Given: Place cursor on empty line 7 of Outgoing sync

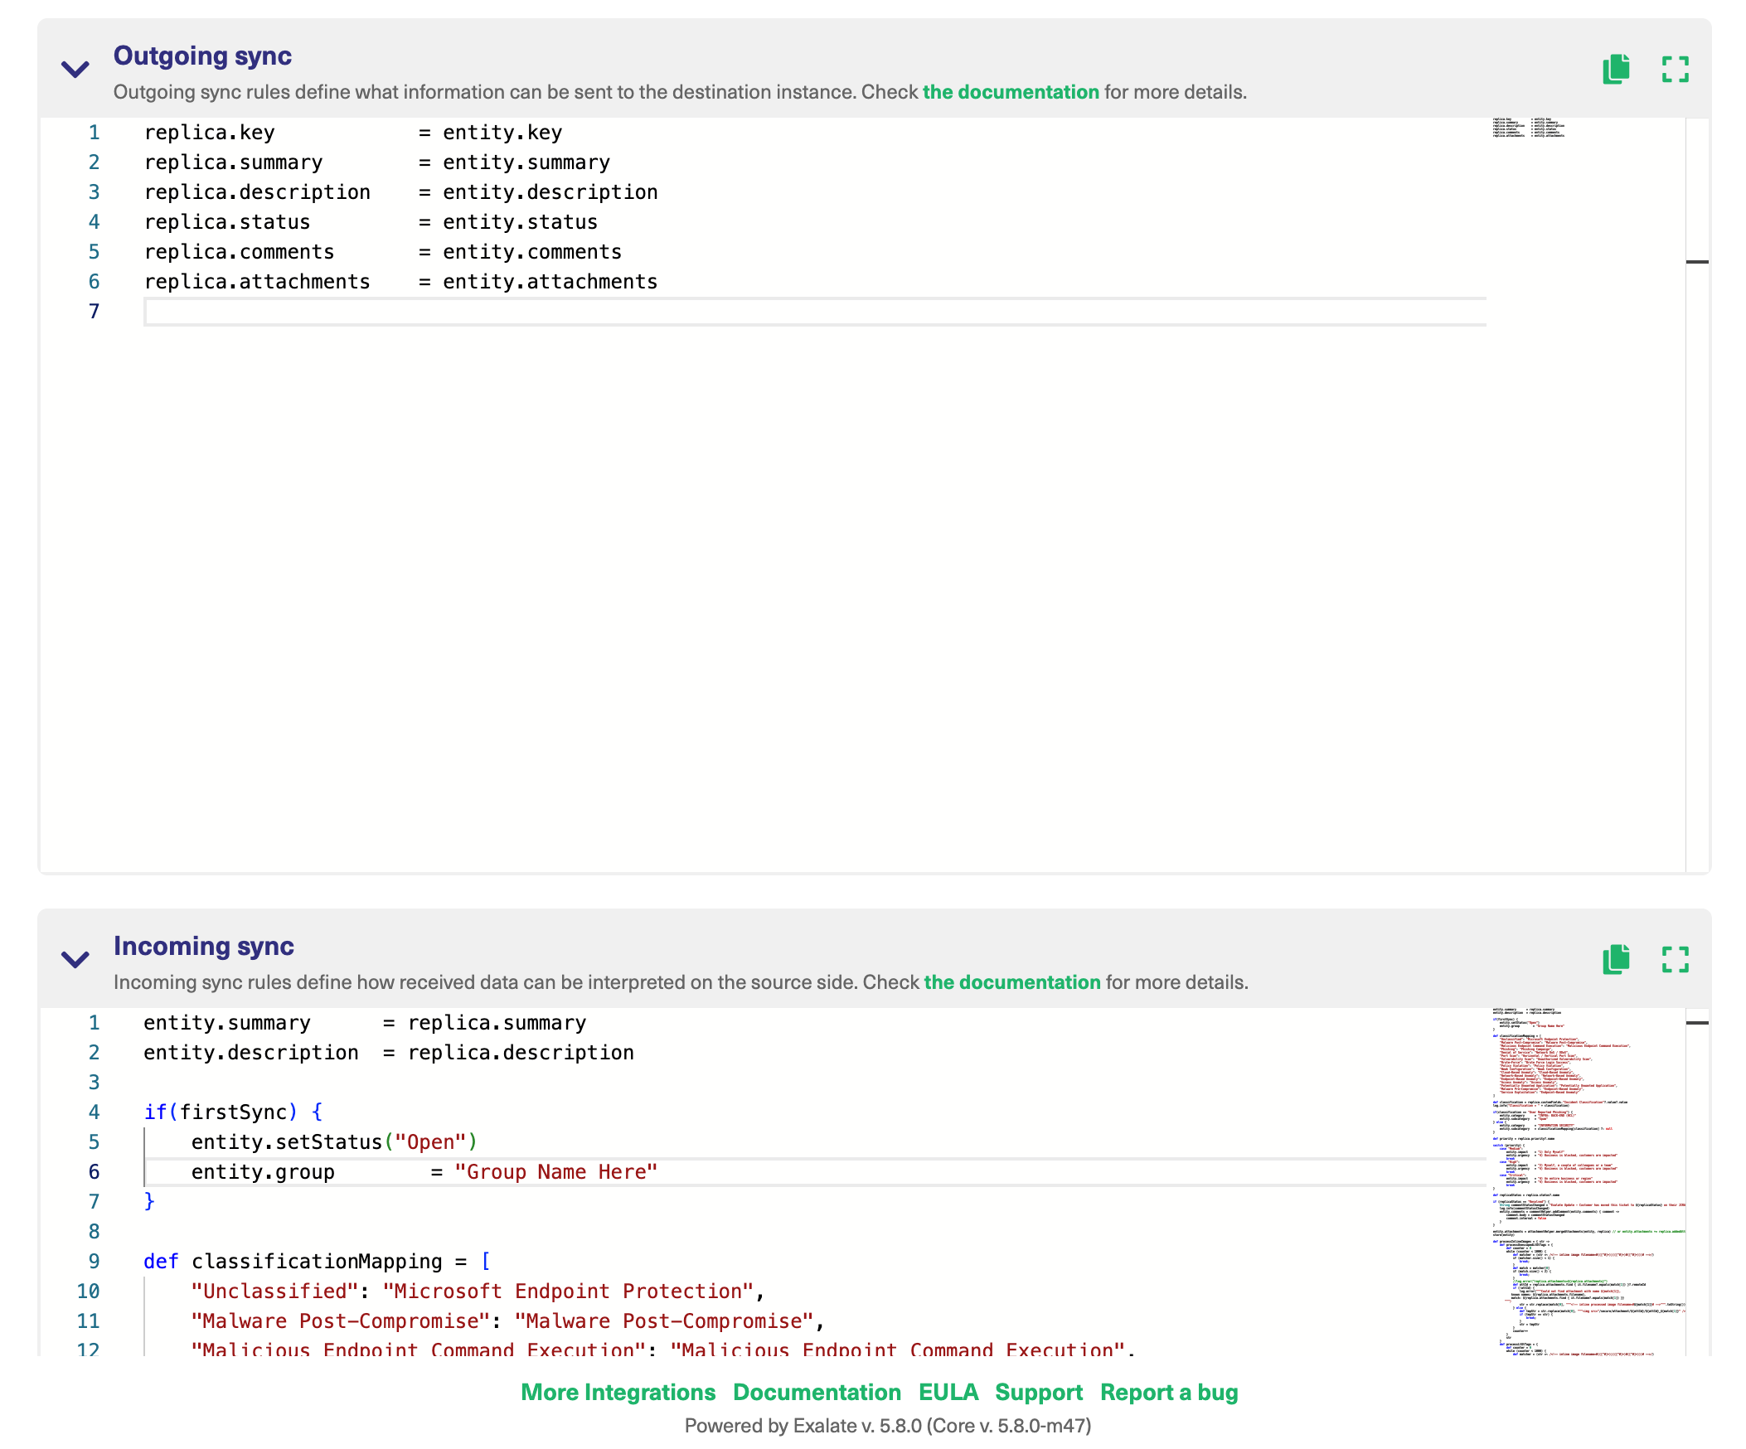Looking at the screenshot, I should pyautogui.click(x=815, y=312).
